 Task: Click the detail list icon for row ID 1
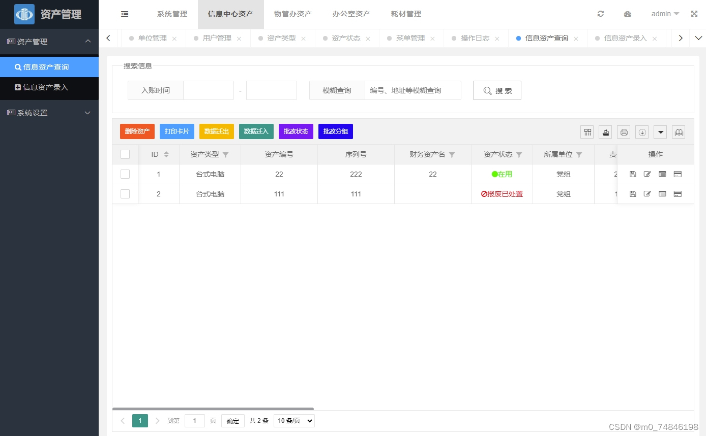[x=662, y=174]
